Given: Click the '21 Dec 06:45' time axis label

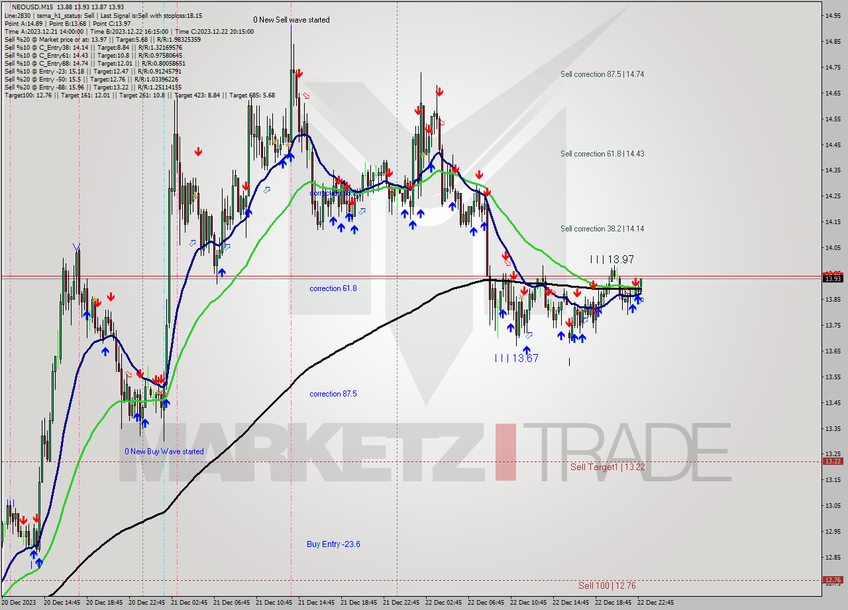Looking at the screenshot, I should (x=232, y=603).
